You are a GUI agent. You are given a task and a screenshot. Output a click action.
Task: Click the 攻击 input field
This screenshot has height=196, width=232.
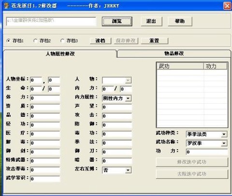(x=117, y=116)
